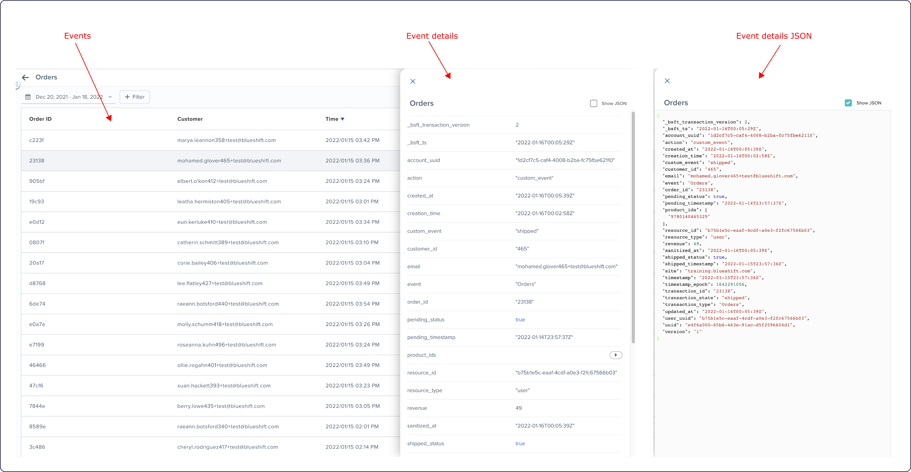Go back using the arrow beside Orders

(x=25, y=77)
